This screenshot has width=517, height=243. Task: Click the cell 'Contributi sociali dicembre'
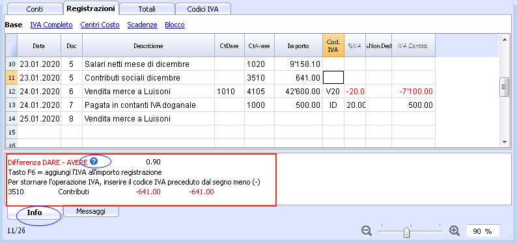click(148, 78)
